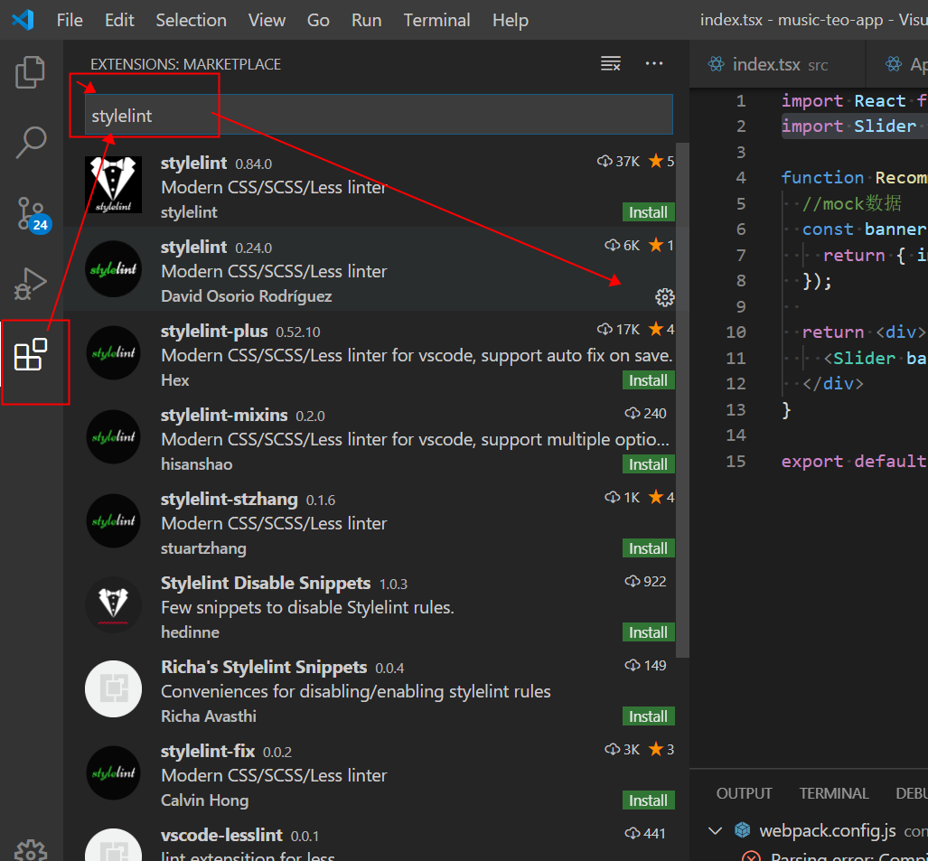Viewport: 928px width, 861px height.
Task: Open the Extensions view icon
Action: point(31,354)
